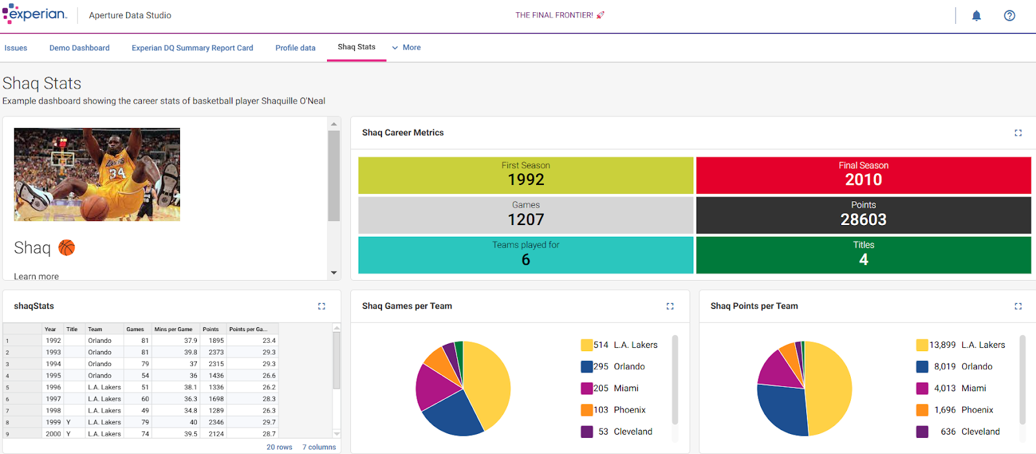Click the scroll down arrow in Shaq panel
This screenshot has height=454, width=1036.
coord(334,273)
